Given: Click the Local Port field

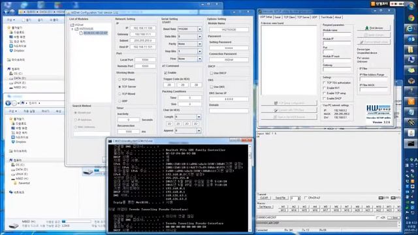Looking at the screenshot, I should click(145, 59).
